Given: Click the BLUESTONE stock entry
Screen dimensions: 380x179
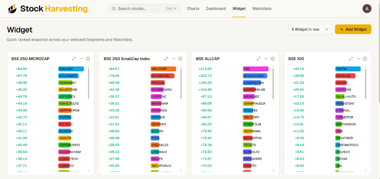Looking at the screenshot, I should [68, 89].
